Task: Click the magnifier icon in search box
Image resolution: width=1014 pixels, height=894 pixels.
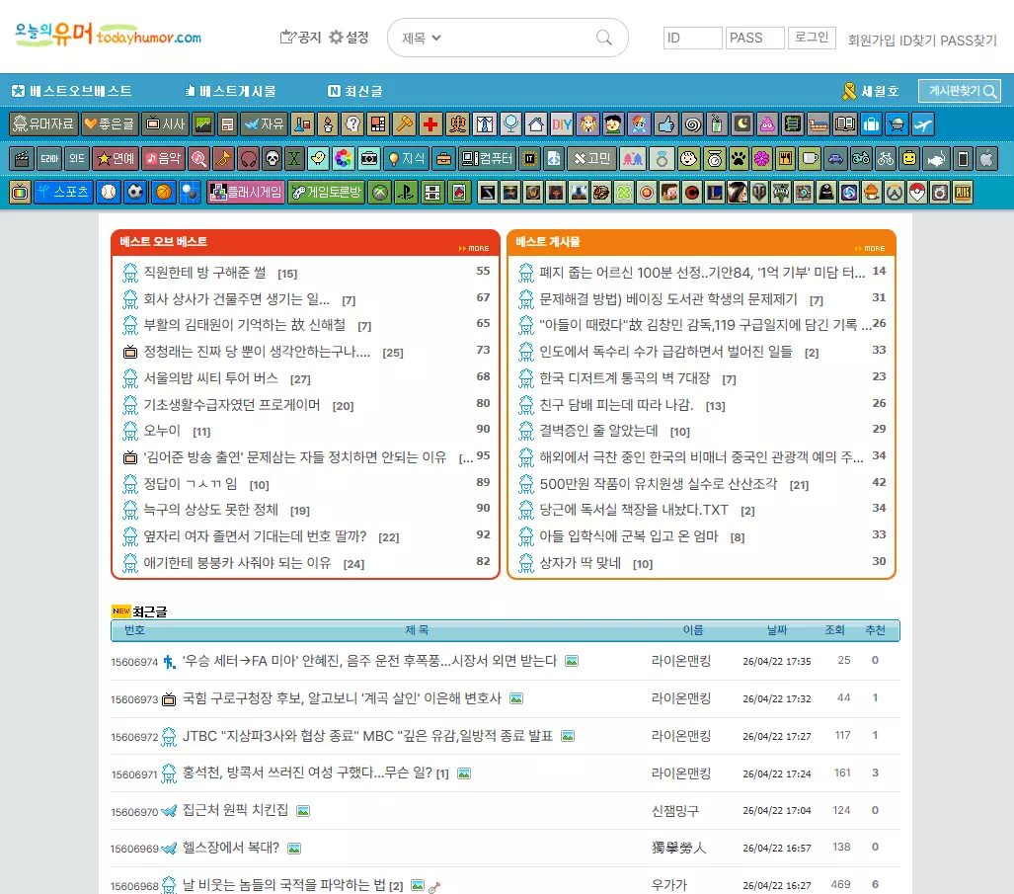Action: tap(604, 38)
